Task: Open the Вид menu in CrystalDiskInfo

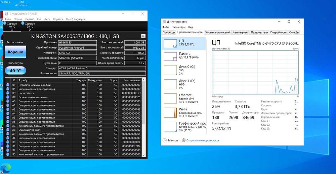Action: coord(39,19)
